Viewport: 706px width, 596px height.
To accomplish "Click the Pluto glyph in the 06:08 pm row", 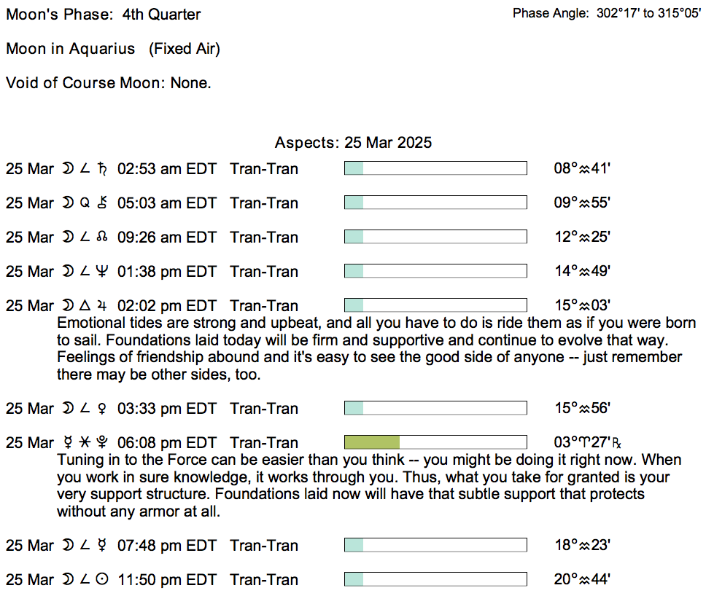I will click(x=102, y=443).
